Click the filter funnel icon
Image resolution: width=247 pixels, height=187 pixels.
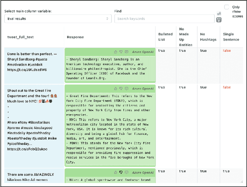[x=219, y=19]
